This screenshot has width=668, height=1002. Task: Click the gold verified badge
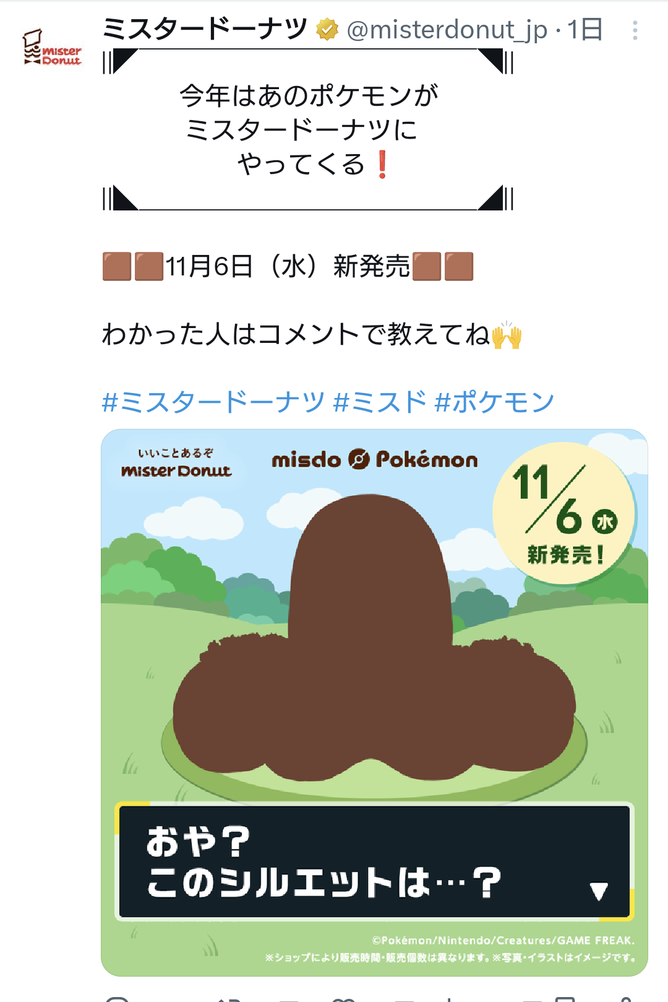(x=327, y=29)
